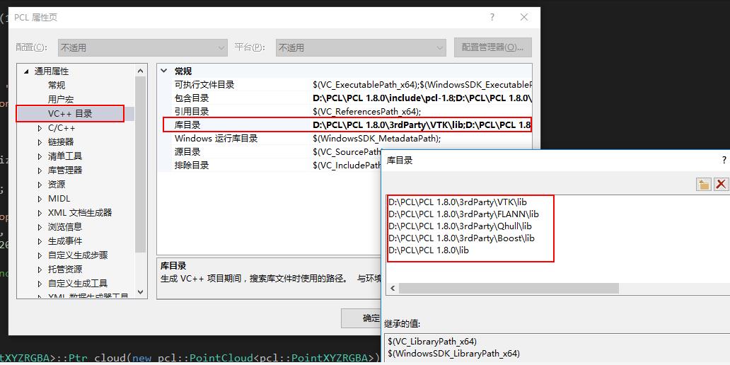Click the help question mark in 库目录 dialog
730x365 pixels.
724,160
